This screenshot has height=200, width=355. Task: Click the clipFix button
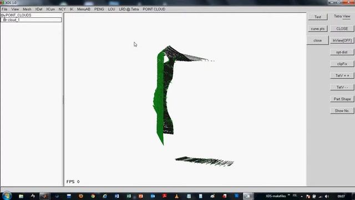[342, 64]
